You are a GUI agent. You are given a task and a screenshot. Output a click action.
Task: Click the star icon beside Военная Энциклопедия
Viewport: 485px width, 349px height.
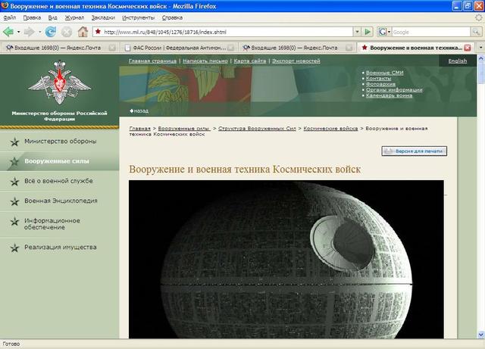(14, 201)
